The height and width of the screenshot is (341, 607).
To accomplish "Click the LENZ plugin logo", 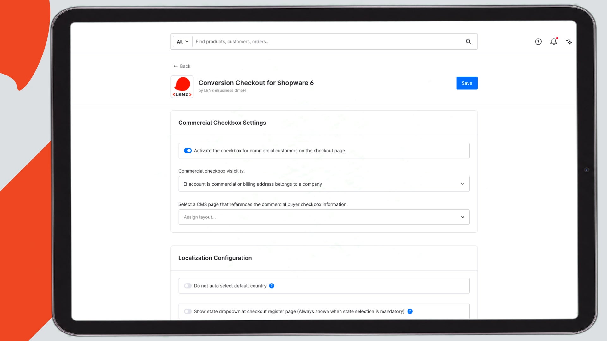I will pos(182,87).
